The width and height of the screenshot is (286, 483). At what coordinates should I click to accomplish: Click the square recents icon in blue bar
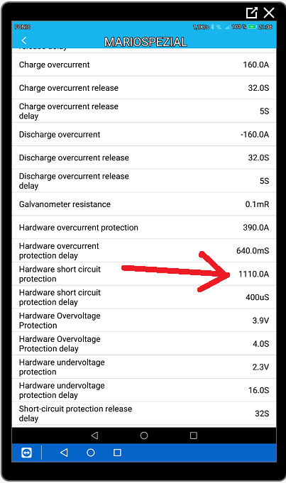[x=117, y=453]
